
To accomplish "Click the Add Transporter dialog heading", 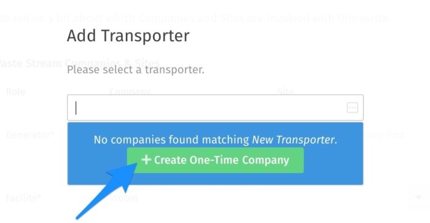I will click(128, 36).
